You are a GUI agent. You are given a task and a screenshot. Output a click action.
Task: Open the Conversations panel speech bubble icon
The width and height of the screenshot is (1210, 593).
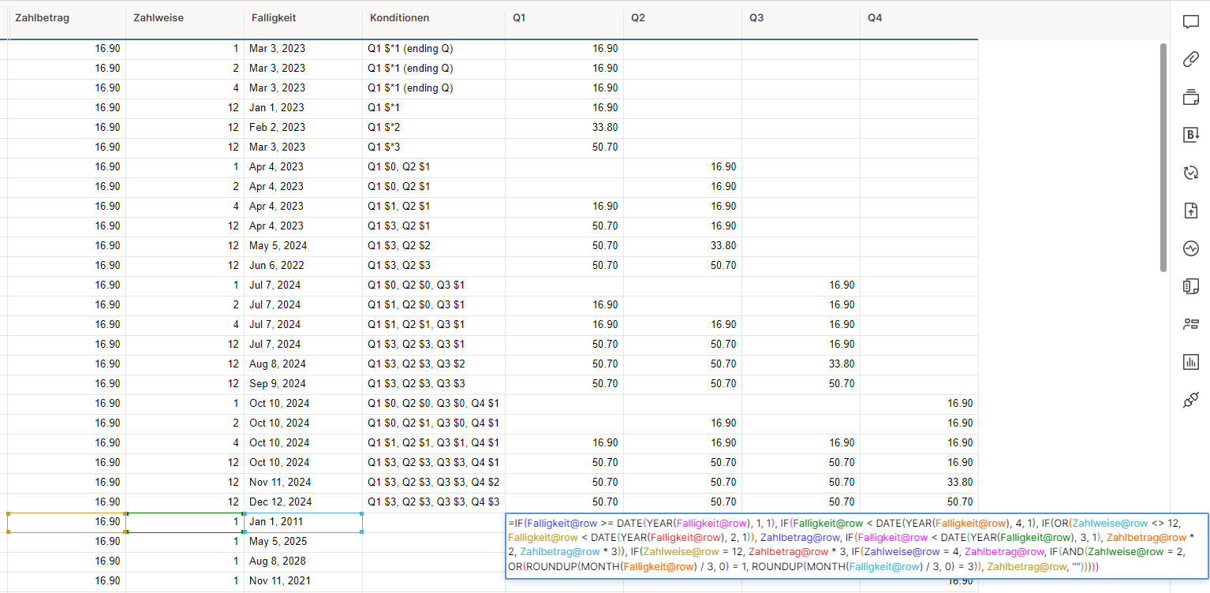1190,21
